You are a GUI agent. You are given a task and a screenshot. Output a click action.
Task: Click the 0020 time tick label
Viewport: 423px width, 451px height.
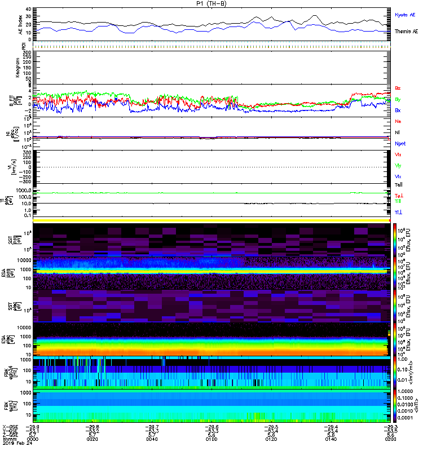click(x=92, y=439)
